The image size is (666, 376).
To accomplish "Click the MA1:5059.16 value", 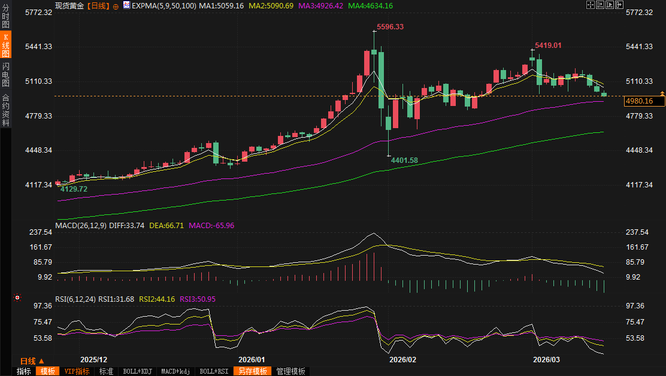I will [221, 6].
